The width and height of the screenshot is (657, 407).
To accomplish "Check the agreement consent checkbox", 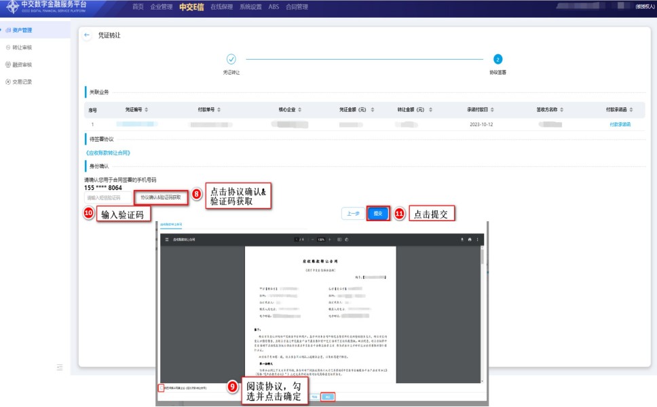I will (x=161, y=388).
